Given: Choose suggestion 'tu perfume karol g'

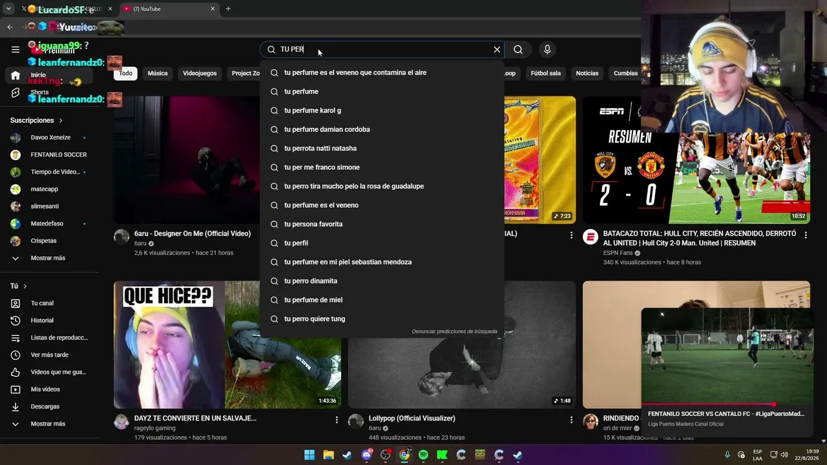Looking at the screenshot, I should (382, 110).
